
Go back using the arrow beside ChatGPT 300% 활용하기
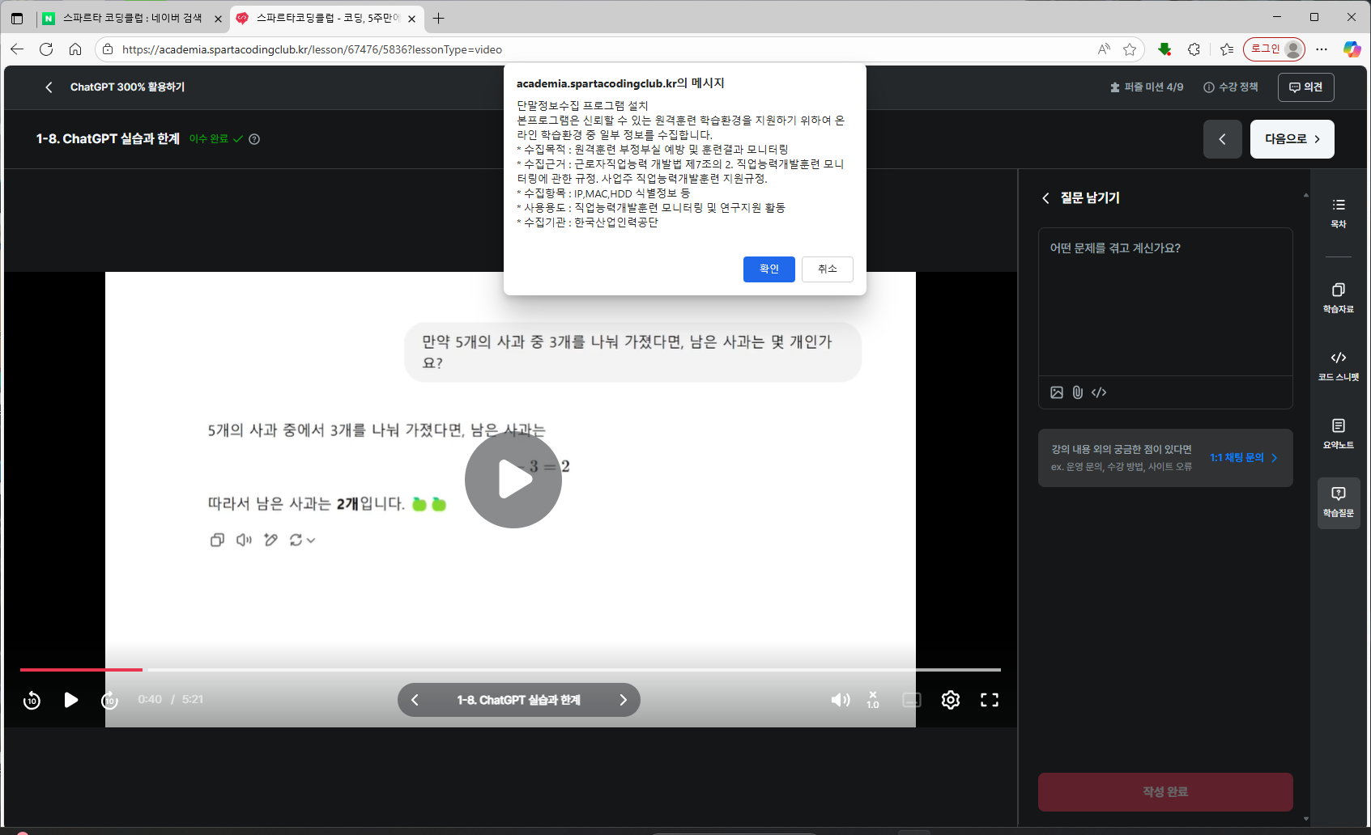[49, 87]
